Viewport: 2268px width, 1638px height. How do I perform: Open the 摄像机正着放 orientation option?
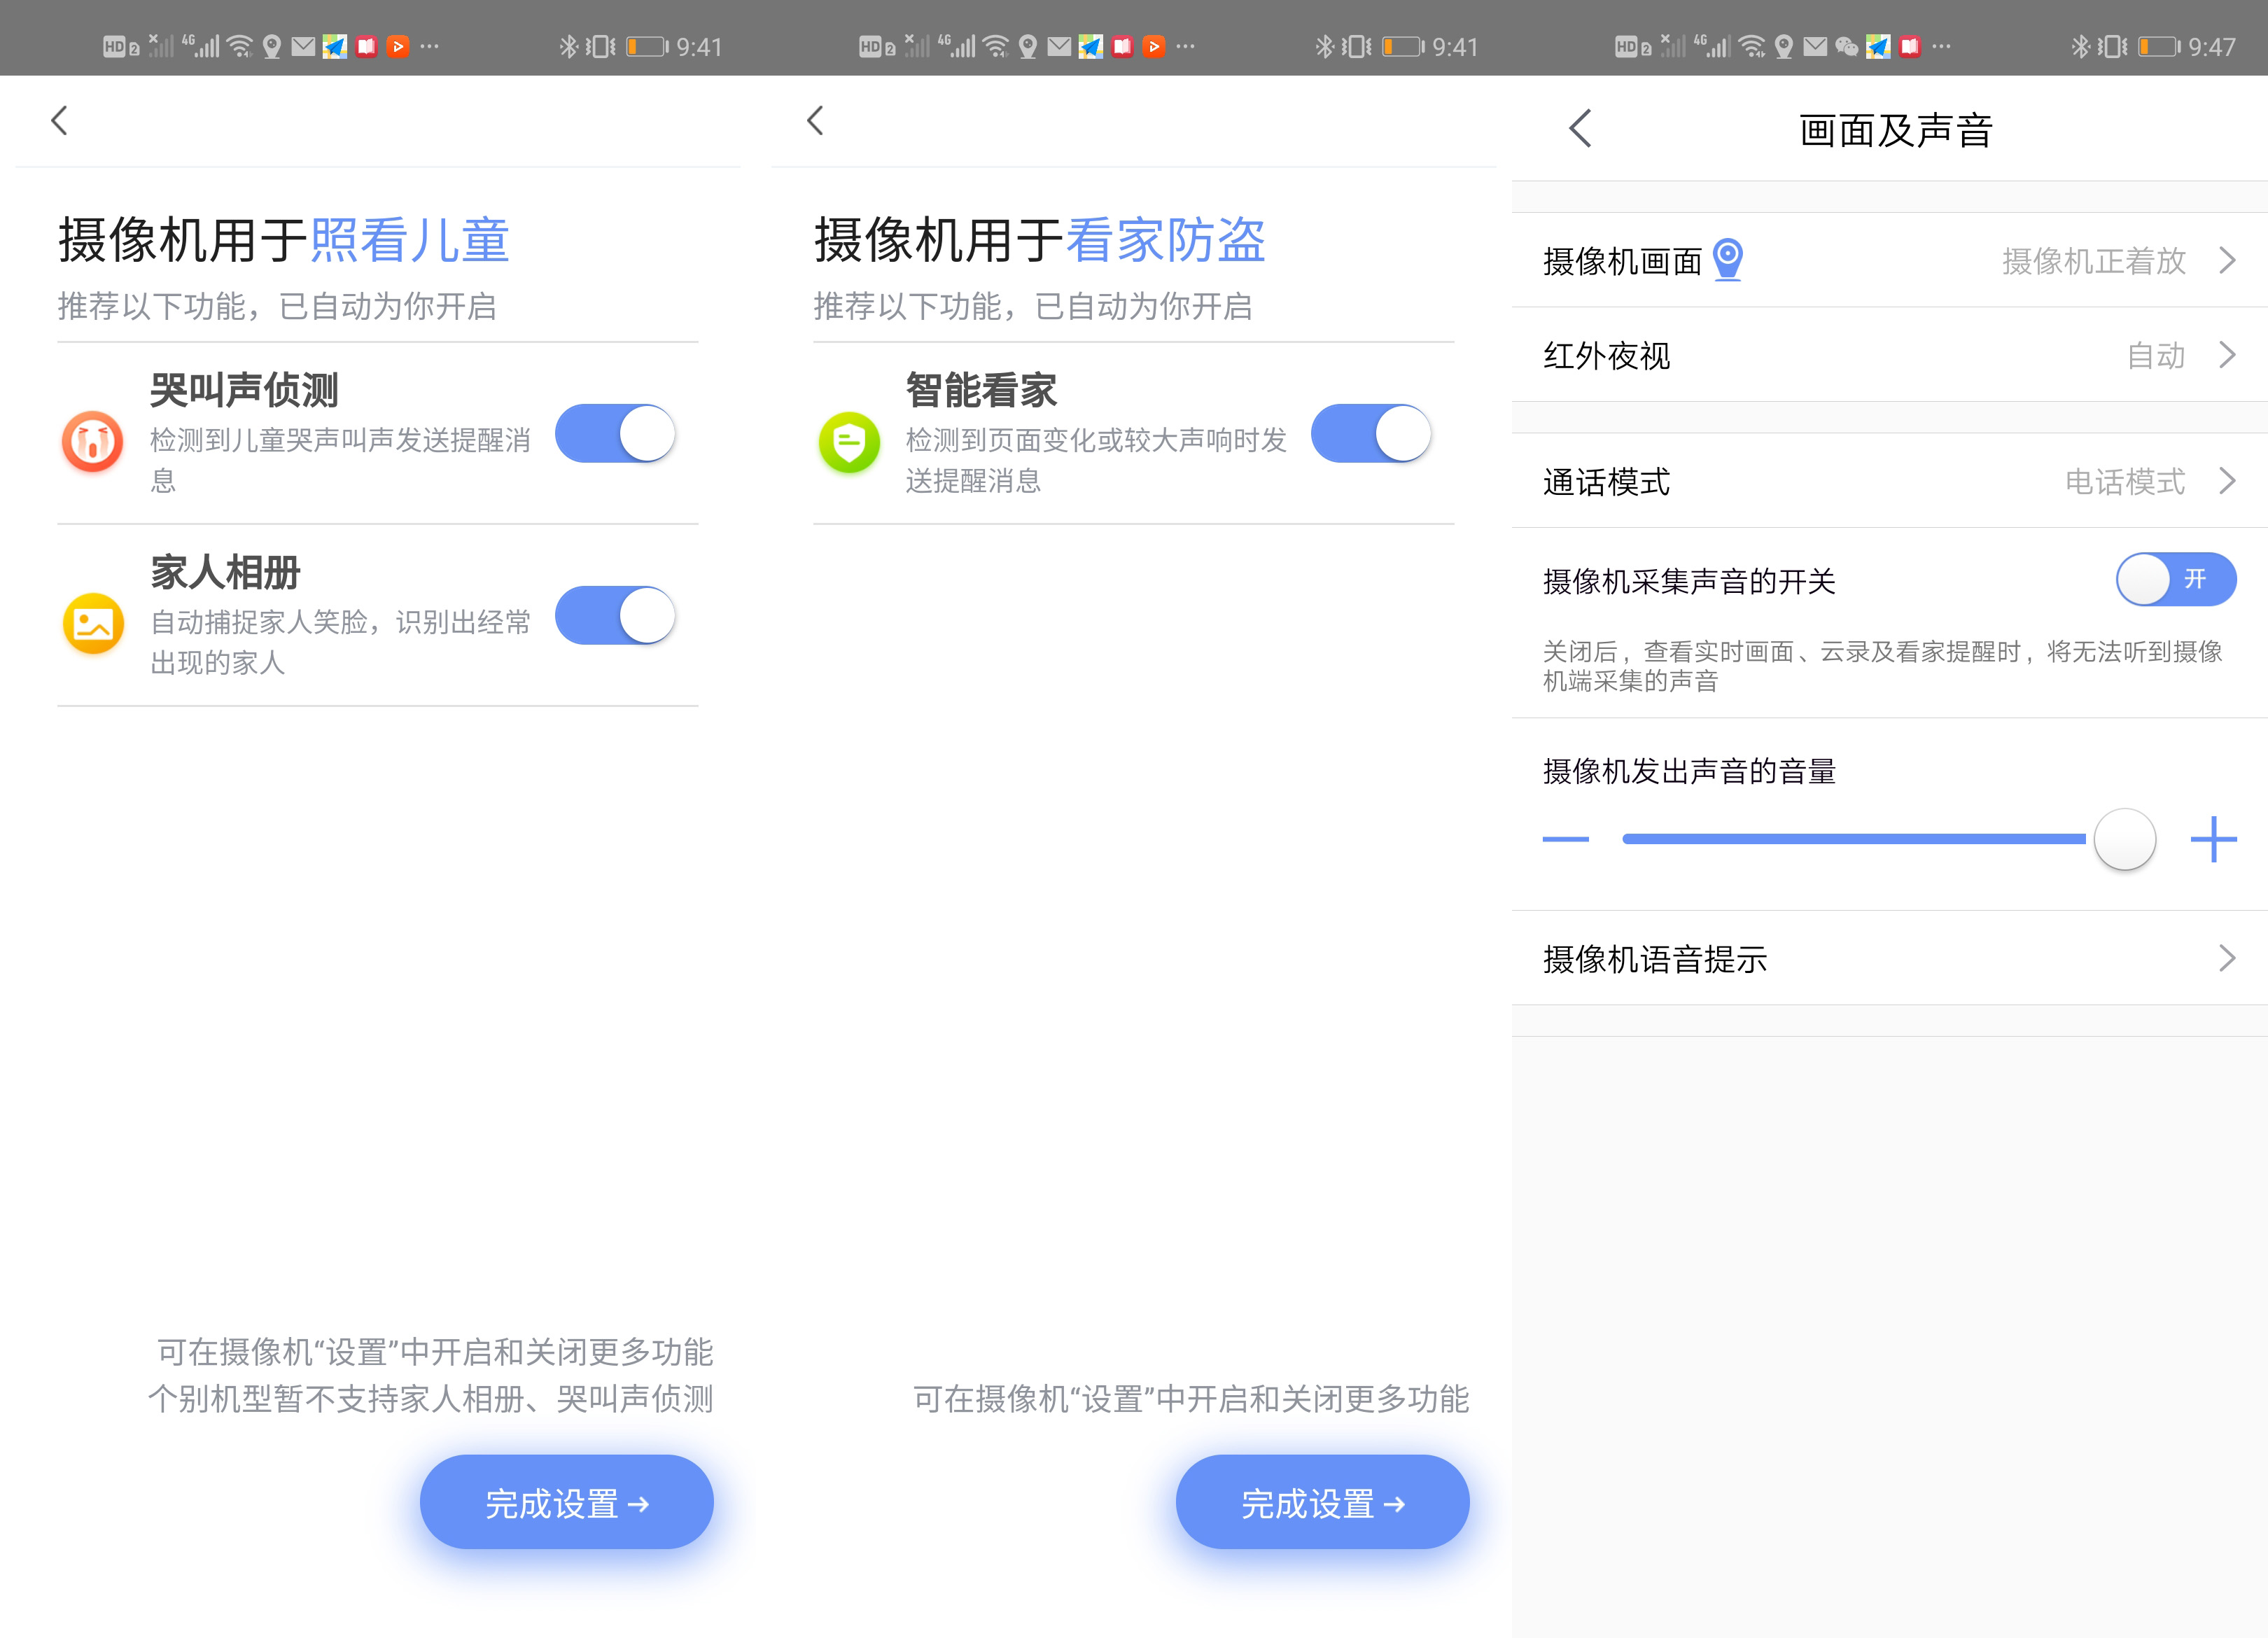[x=2093, y=258]
